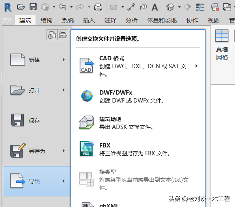This screenshot has height=207, width=235.
Task: Expand the 打开 submenu arrow
Action: click(x=63, y=90)
